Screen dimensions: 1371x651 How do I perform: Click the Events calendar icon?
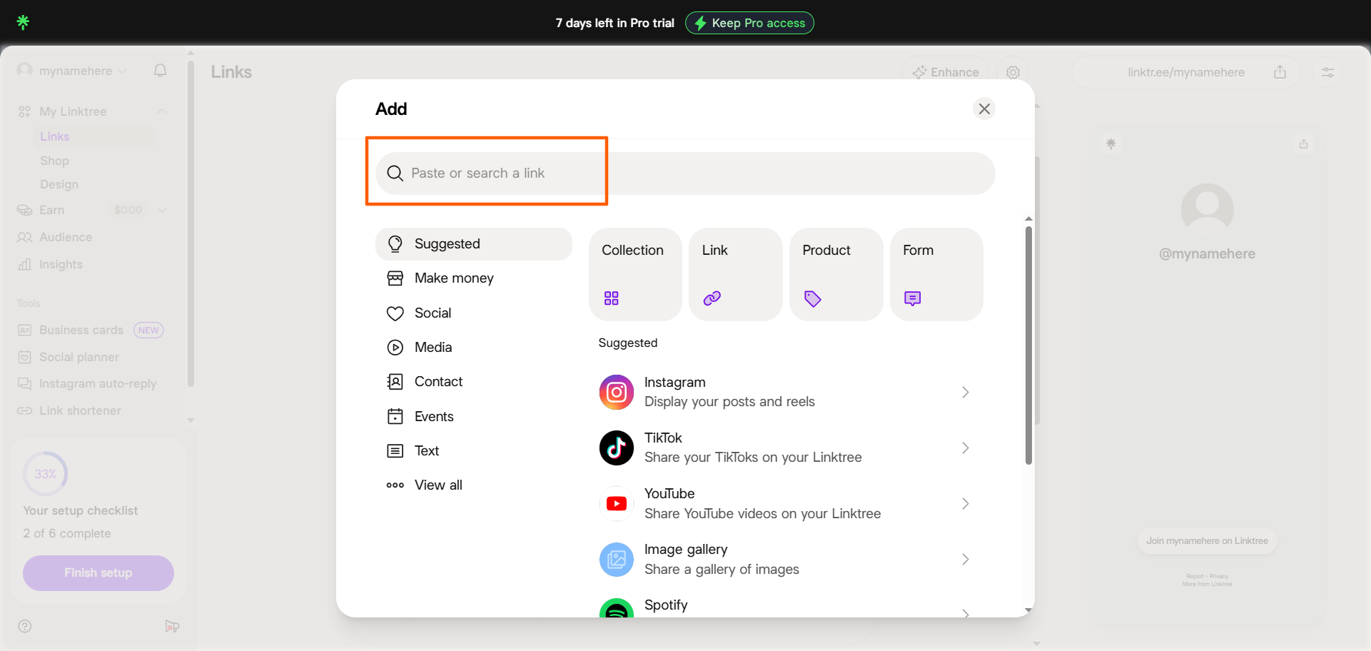coord(395,416)
